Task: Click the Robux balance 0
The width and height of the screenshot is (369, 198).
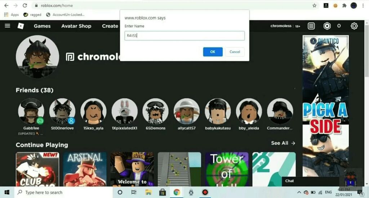Action: [x=339, y=26]
